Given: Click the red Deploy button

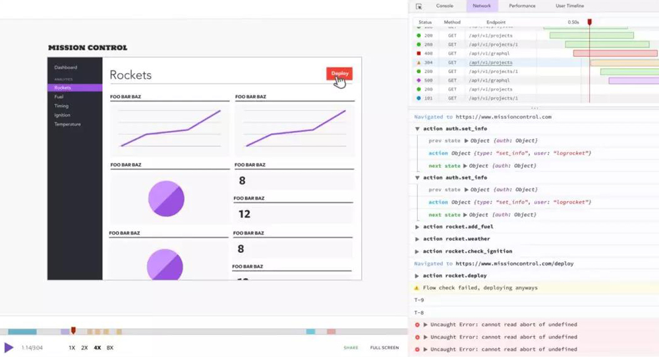Looking at the screenshot, I should point(339,74).
